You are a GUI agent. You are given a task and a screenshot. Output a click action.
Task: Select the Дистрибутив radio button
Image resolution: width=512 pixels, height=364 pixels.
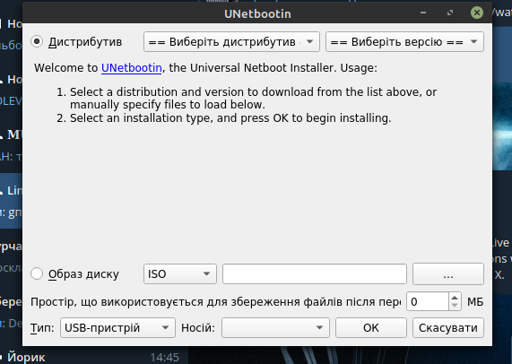[x=37, y=42]
